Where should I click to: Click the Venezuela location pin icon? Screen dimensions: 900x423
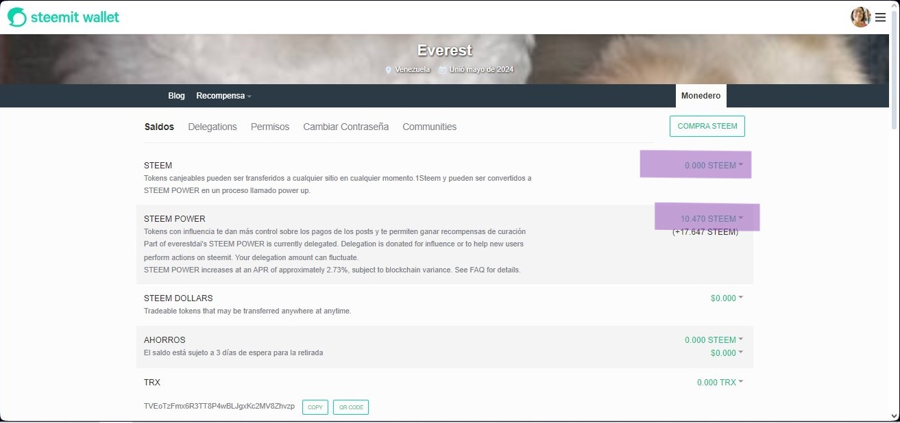point(389,70)
